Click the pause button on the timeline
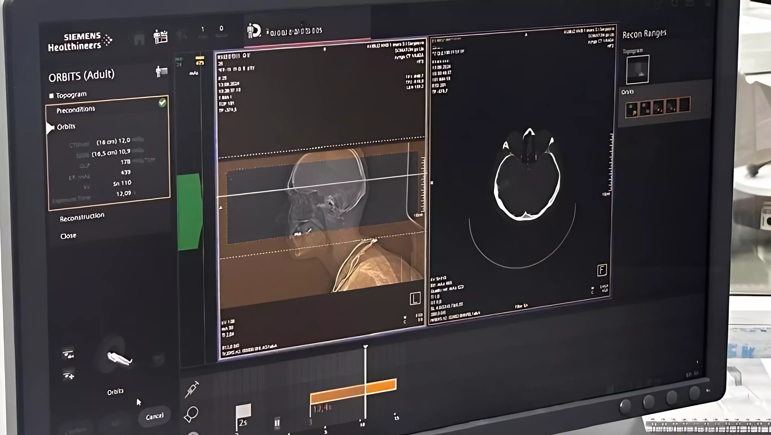This screenshot has width=771, height=435. (277, 423)
